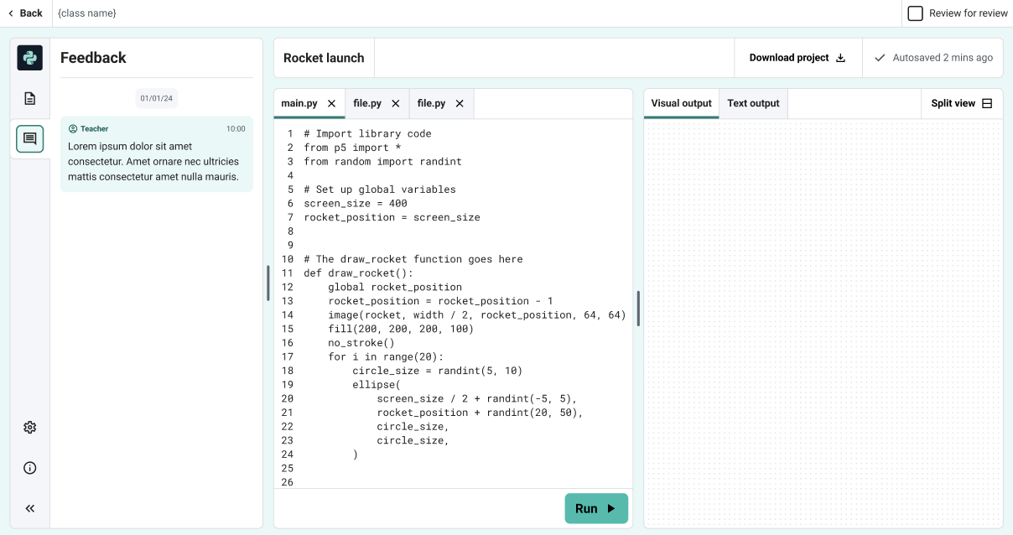Click the resize handle between feedback and editor
This screenshot has height=535, width=1013.
[268, 283]
